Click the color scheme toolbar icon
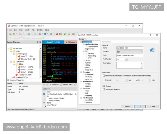 [40, 34]
